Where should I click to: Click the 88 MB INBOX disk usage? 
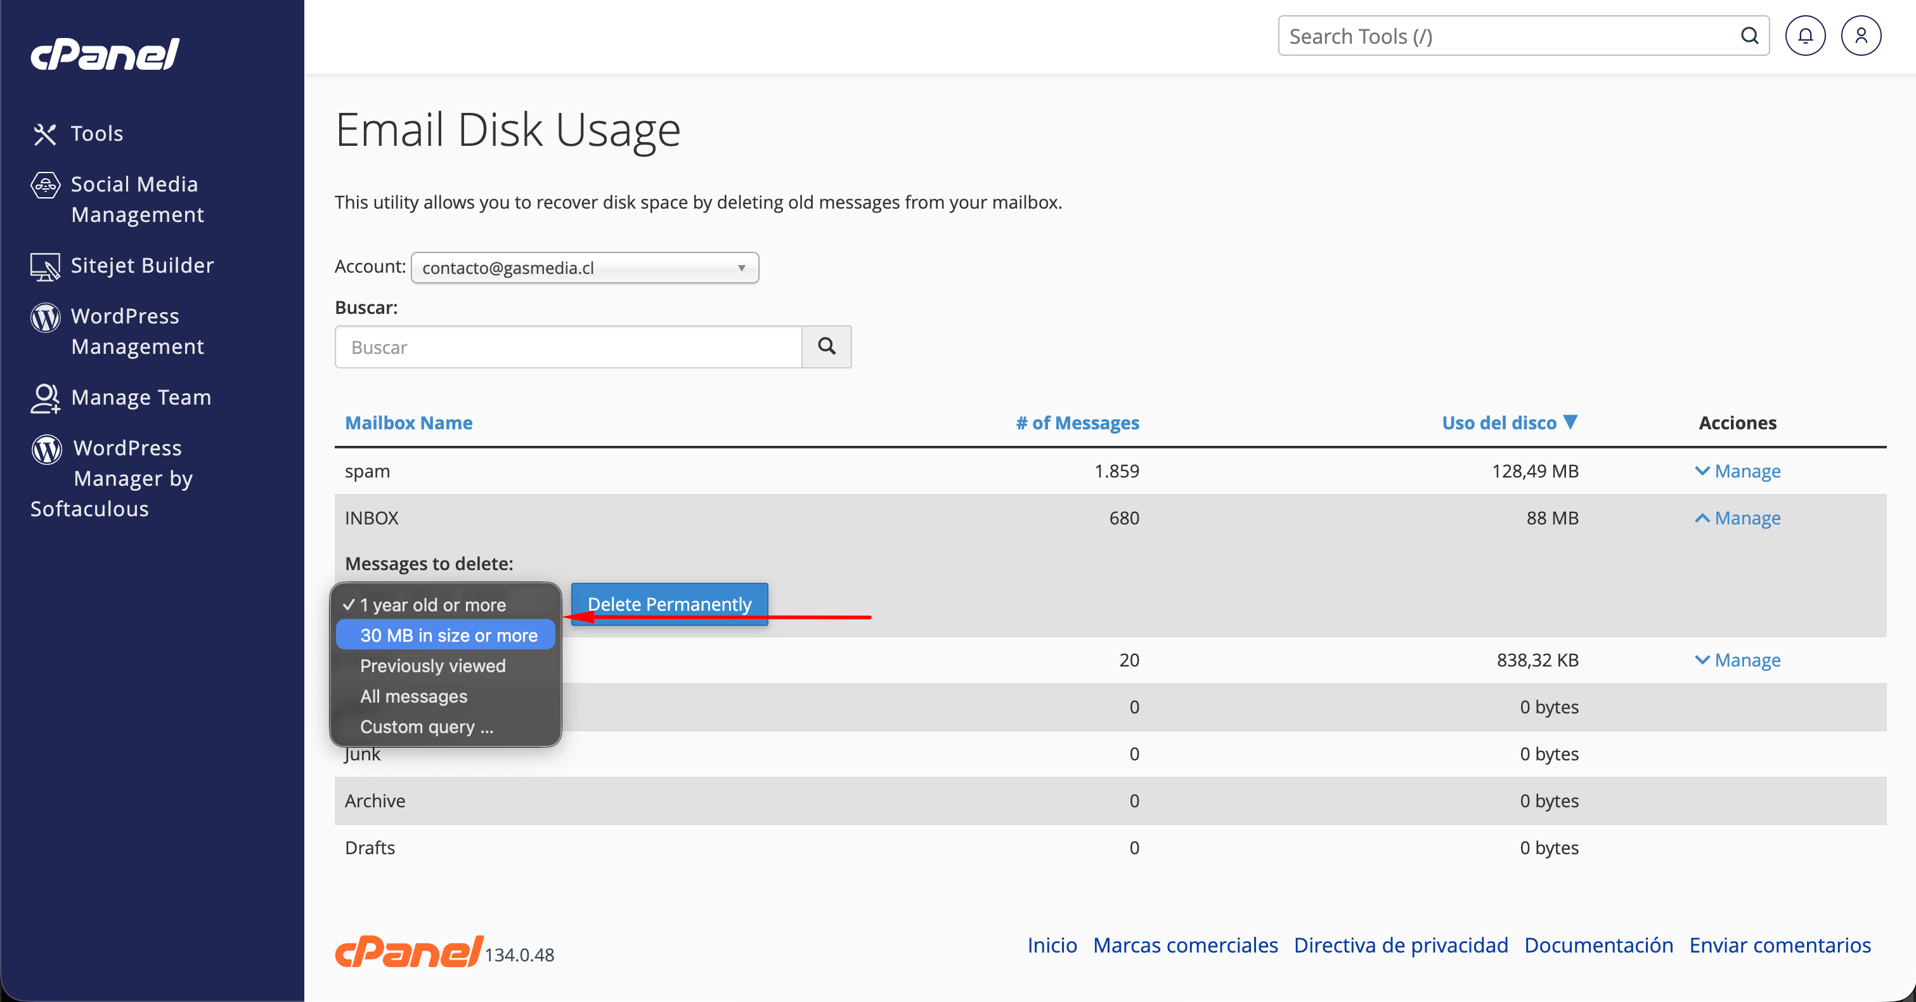click(x=1552, y=517)
